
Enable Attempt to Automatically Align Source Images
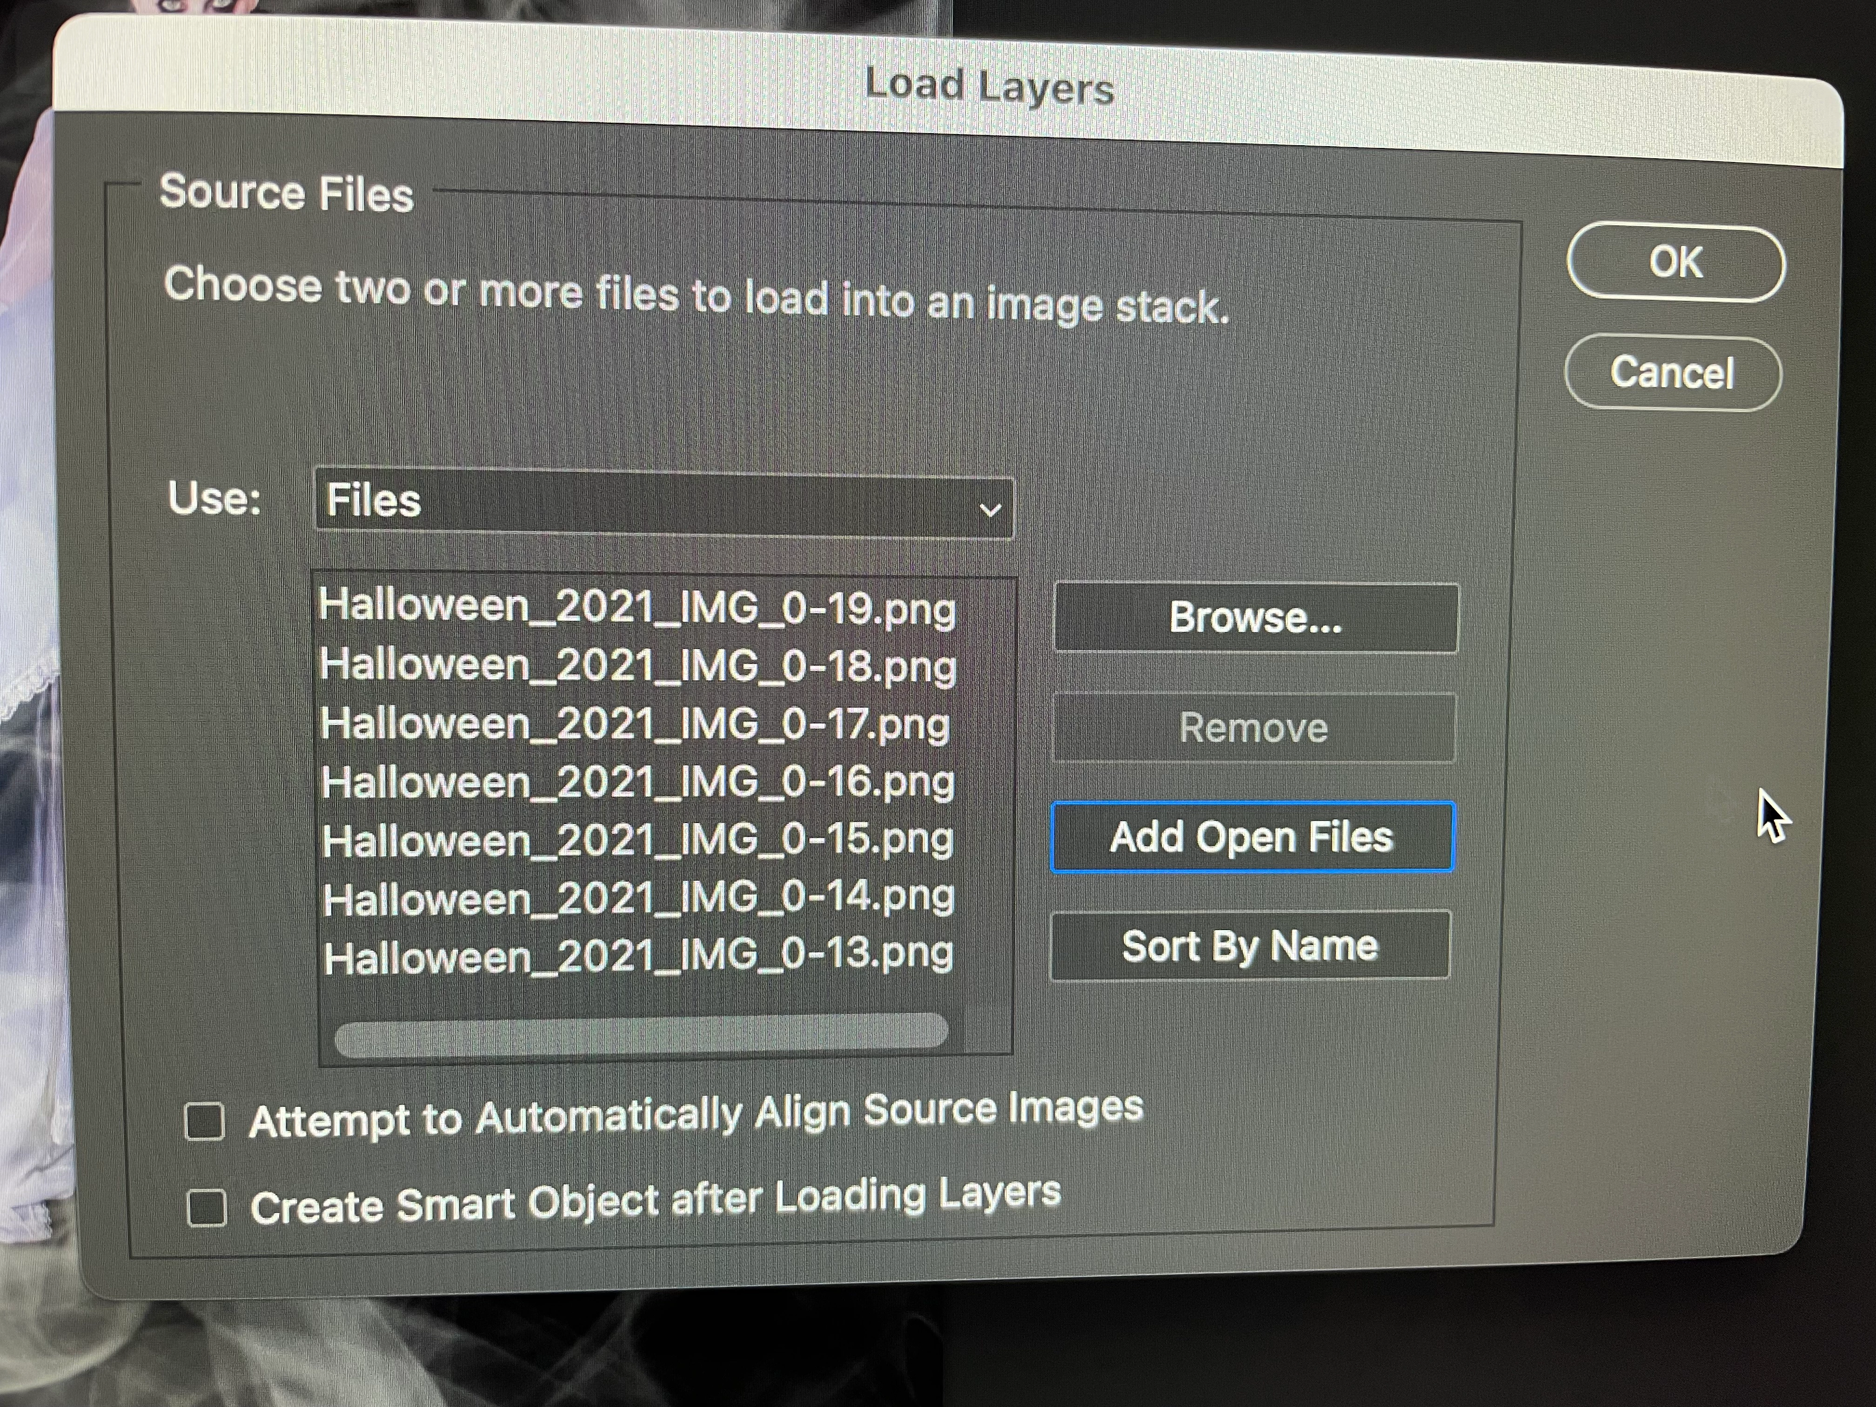[x=204, y=1121]
